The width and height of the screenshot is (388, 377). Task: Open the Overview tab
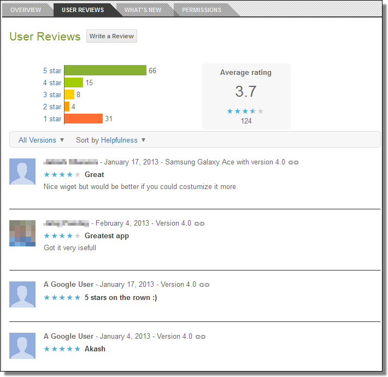[26, 10]
